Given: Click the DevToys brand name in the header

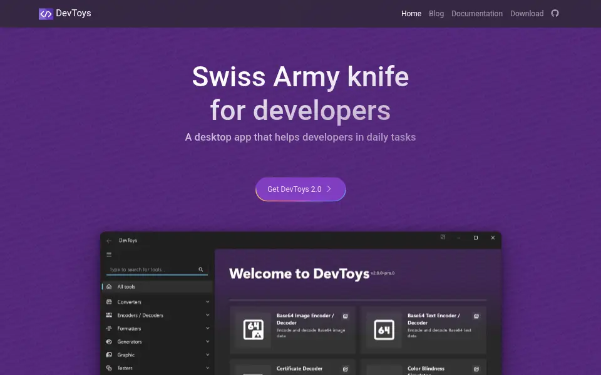Looking at the screenshot, I should point(73,13).
